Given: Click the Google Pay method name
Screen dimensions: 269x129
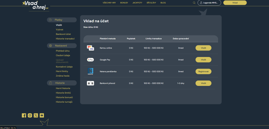Looking at the screenshot, I should pyautogui.click(x=105, y=60).
